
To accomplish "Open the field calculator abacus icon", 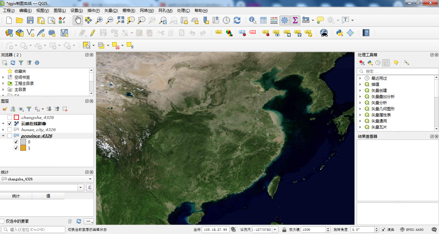I will 274,20.
